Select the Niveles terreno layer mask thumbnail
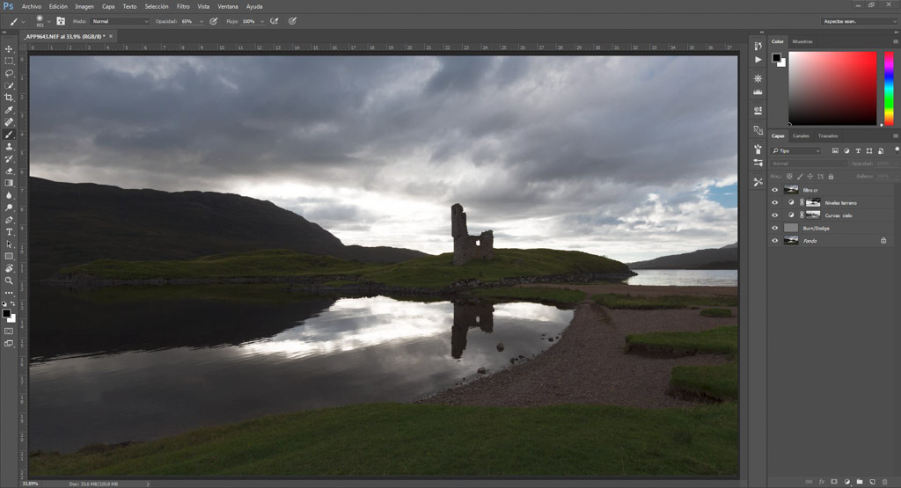The image size is (901, 488). 813,202
